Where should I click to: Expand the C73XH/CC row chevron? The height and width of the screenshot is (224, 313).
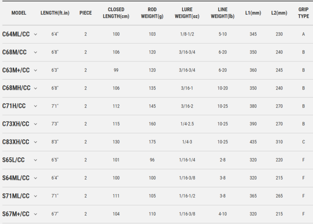pos(35,124)
